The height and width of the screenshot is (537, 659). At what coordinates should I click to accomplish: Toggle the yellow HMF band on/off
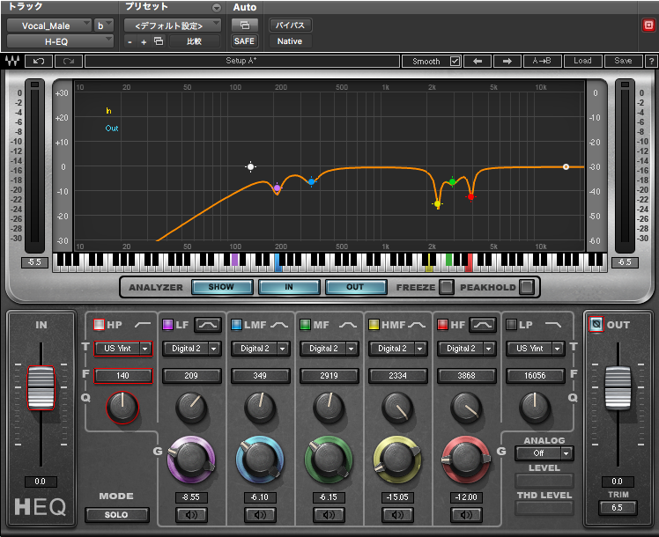coord(374,325)
